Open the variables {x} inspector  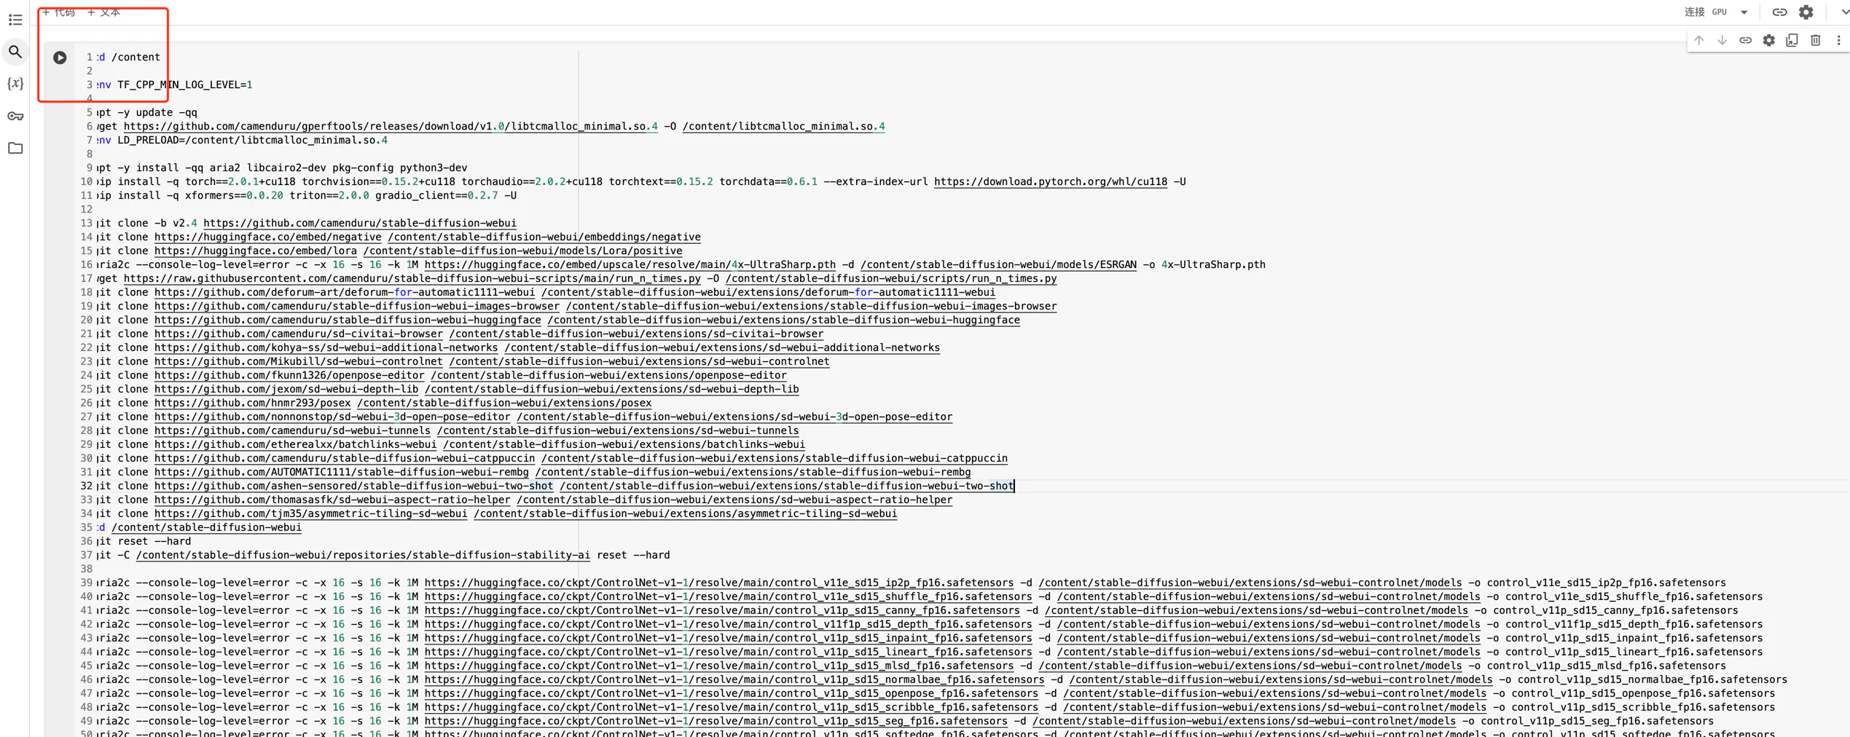pyautogui.click(x=15, y=84)
